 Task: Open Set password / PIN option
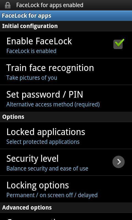(x=66, y=98)
